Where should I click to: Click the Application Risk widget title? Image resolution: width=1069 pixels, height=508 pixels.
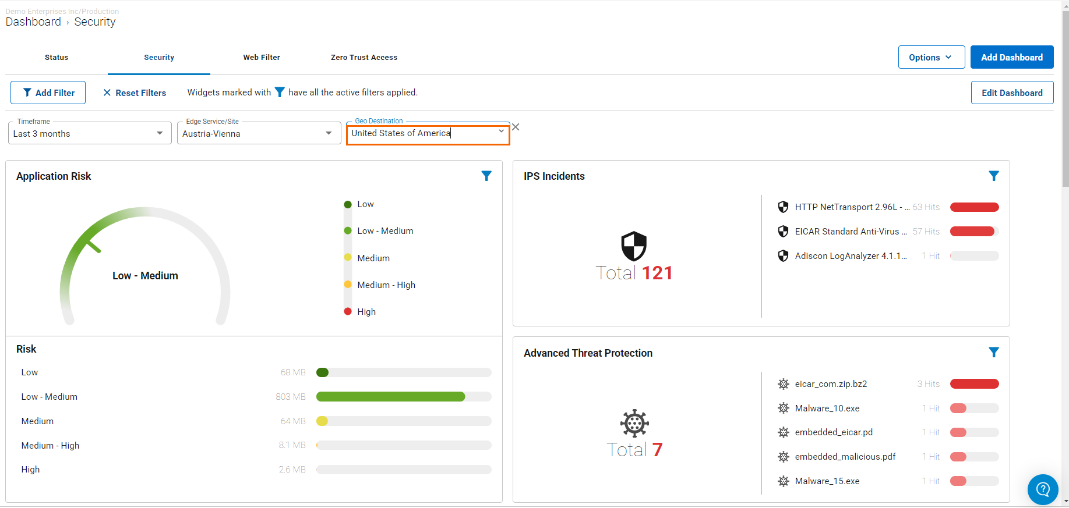(x=54, y=176)
